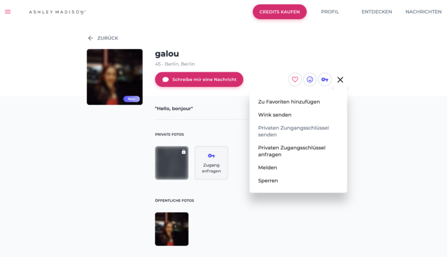Screen dimensions: 447x257
Task: Open the Nachrichten tab
Action: coord(423,12)
